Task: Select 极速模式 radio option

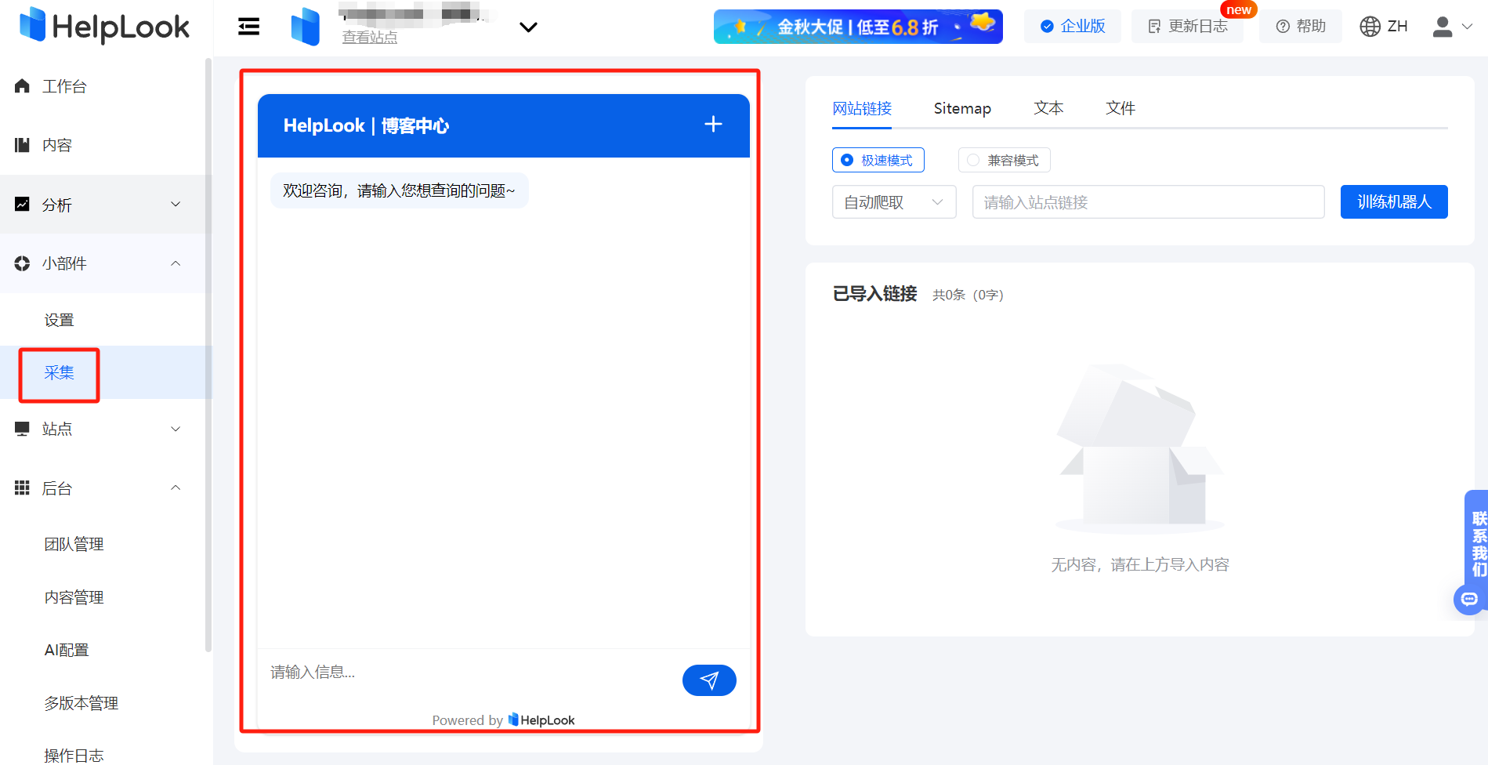Action: pyautogui.click(x=878, y=160)
